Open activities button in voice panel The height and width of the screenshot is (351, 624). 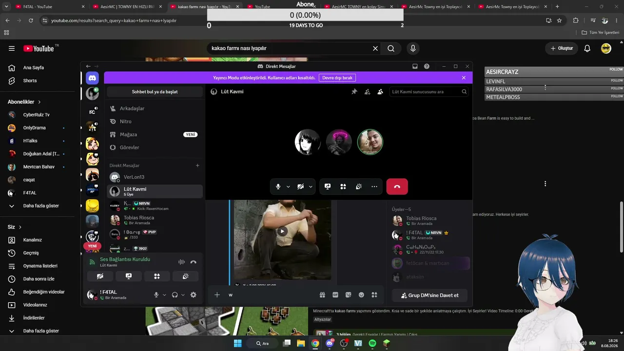pyautogui.click(x=157, y=276)
